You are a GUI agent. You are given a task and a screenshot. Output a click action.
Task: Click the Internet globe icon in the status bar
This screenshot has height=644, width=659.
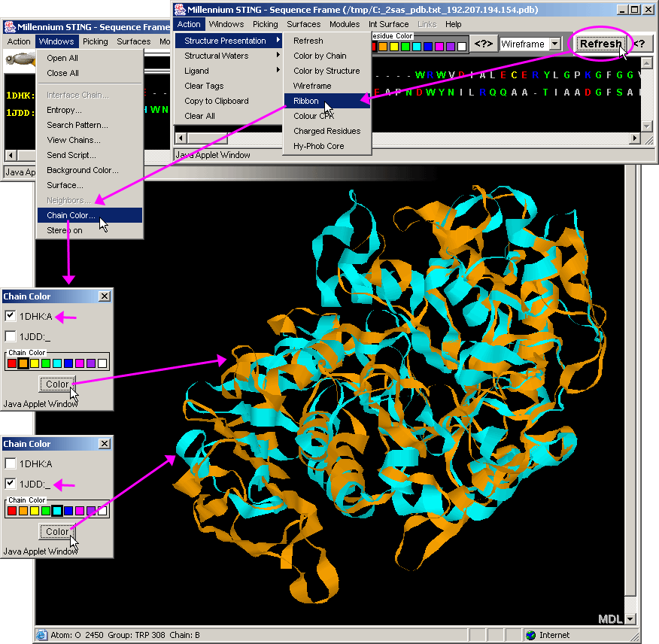(531, 635)
